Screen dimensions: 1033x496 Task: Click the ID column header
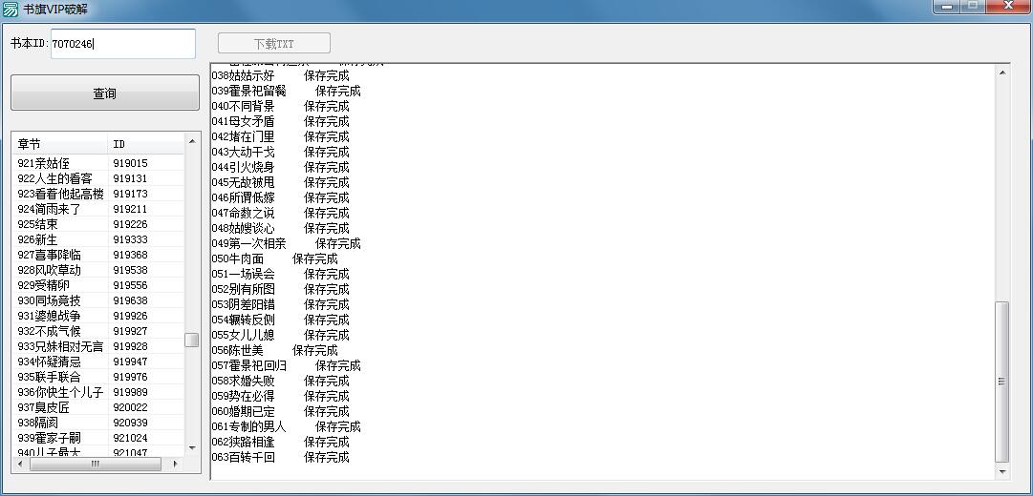click(143, 144)
